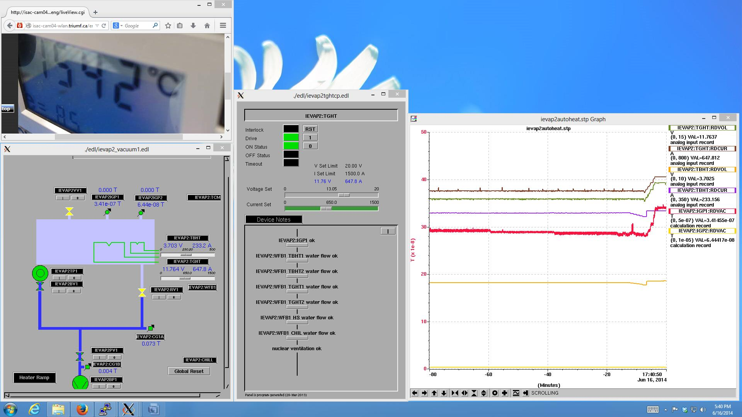Select the liveView.cgi browser tab
The width and height of the screenshot is (742, 417).
tap(47, 12)
